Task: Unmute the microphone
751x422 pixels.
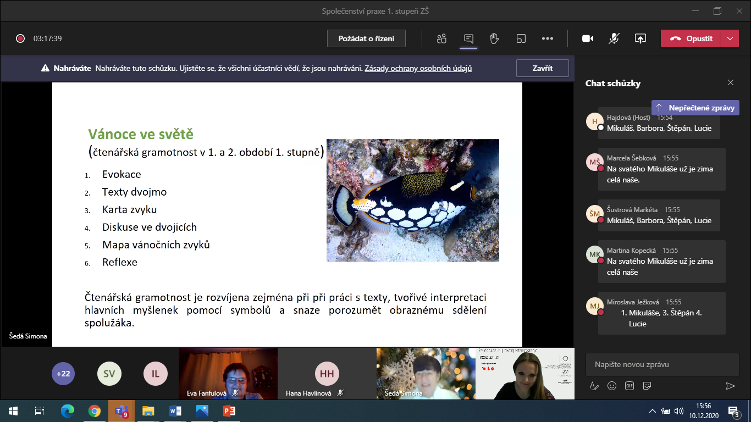Action: 614,38
